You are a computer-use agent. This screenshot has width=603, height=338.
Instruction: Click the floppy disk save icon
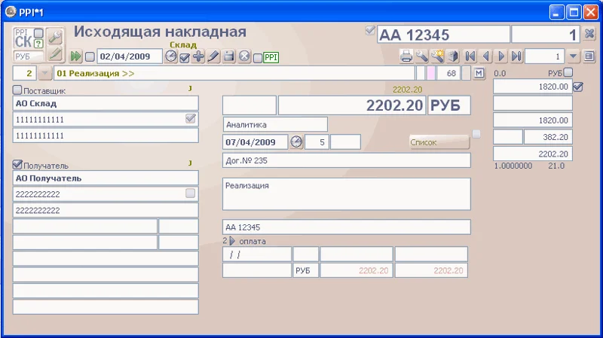pos(229,57)
